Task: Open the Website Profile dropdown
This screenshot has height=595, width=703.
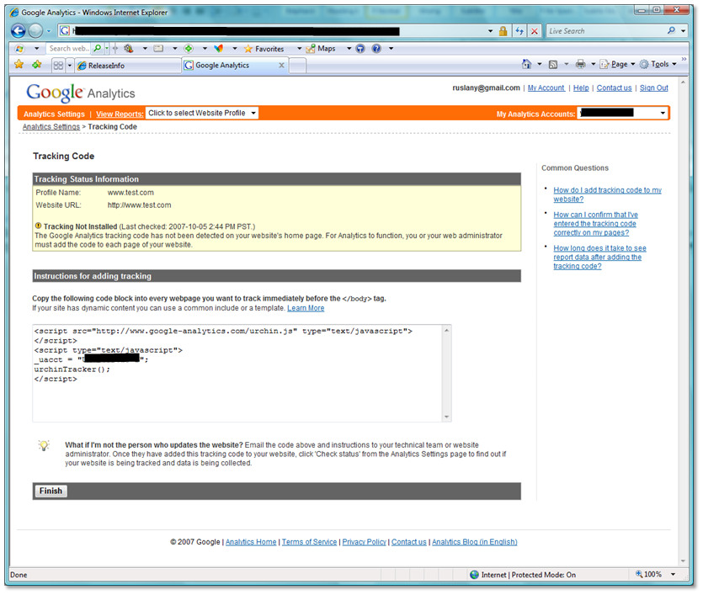Action: (x=202, y=113)
